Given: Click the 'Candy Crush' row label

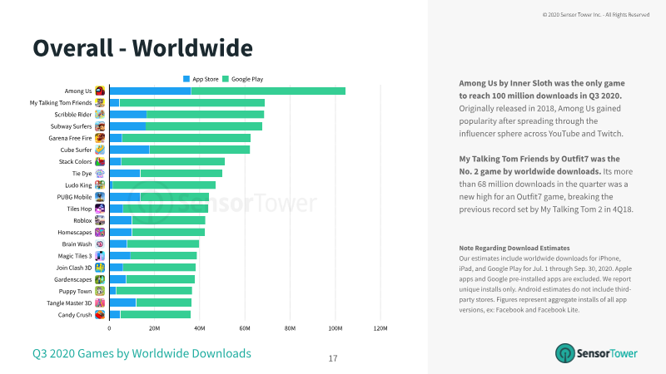Looking at the screenshot, I should [75, 315].
